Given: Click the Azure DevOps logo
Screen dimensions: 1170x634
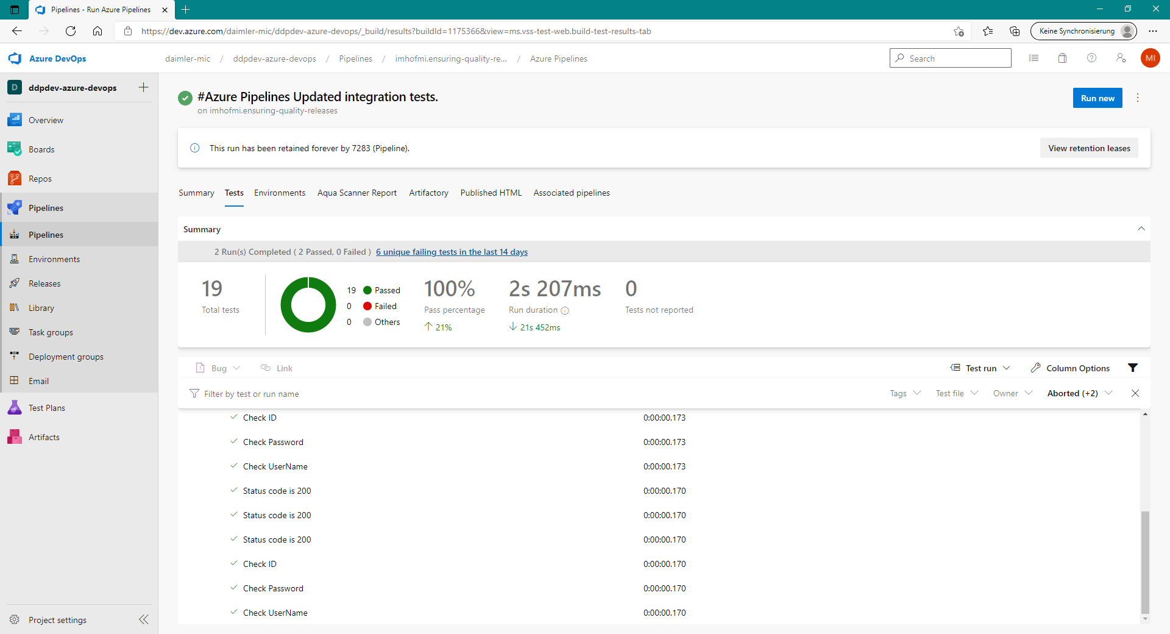Looking at the screenshot, I should pos(15,59).
